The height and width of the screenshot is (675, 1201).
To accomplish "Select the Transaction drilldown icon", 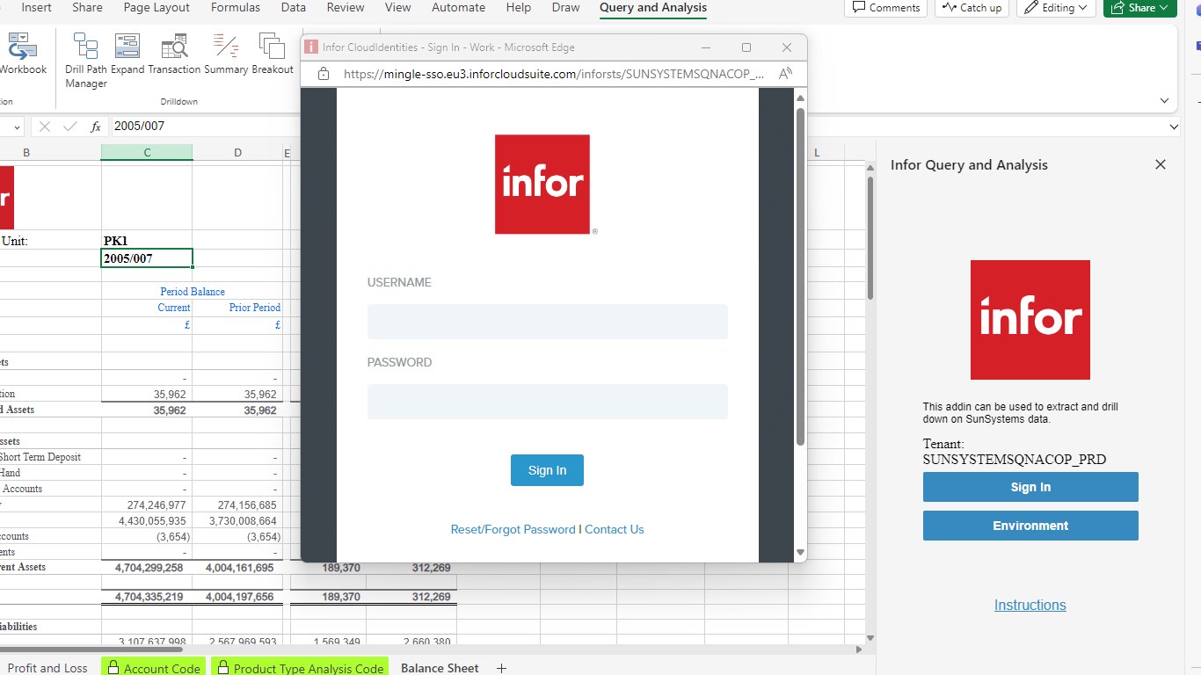I will (174, 54).
